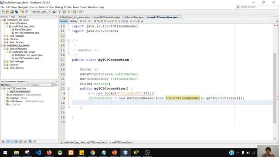Image resolution: width=279 pixels, height=157 pixels.
Task: Click the red Start Macro Recording icon
Action: (x=131, y=21)
